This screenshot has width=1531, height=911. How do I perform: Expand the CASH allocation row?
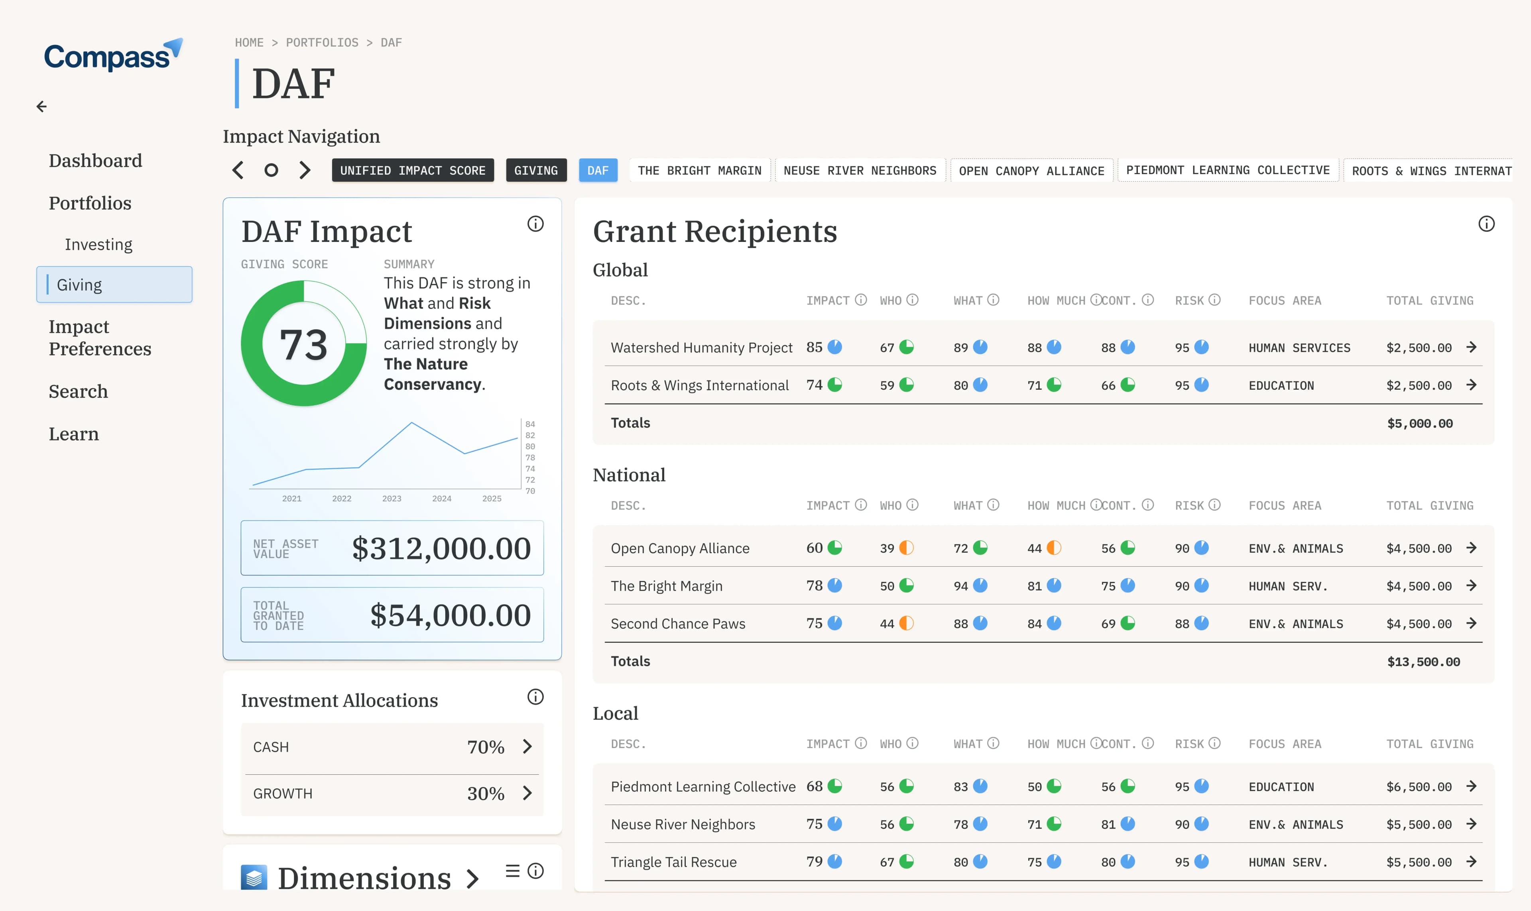392,747
